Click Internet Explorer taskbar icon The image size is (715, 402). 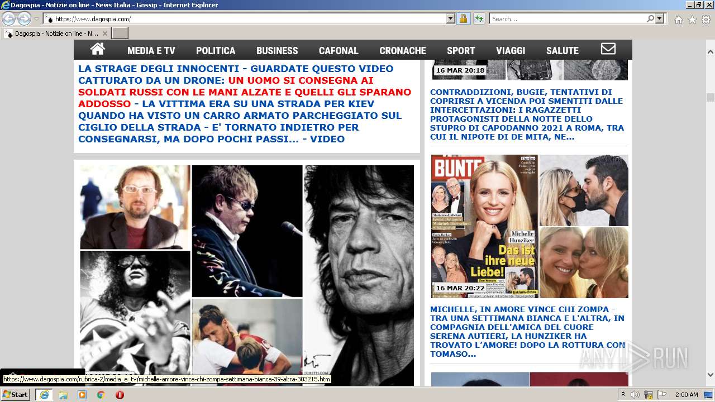tap(44, 395)
